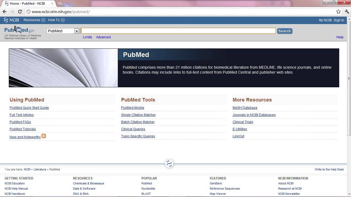Open NCBI Help Manual footer link
The image size is (351, 197).
[x=16, y=189]
